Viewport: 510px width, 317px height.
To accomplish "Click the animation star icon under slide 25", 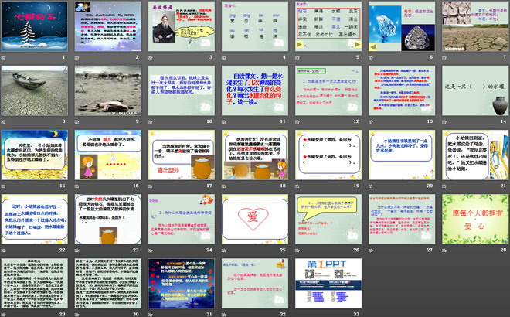I will pos(224,251).
